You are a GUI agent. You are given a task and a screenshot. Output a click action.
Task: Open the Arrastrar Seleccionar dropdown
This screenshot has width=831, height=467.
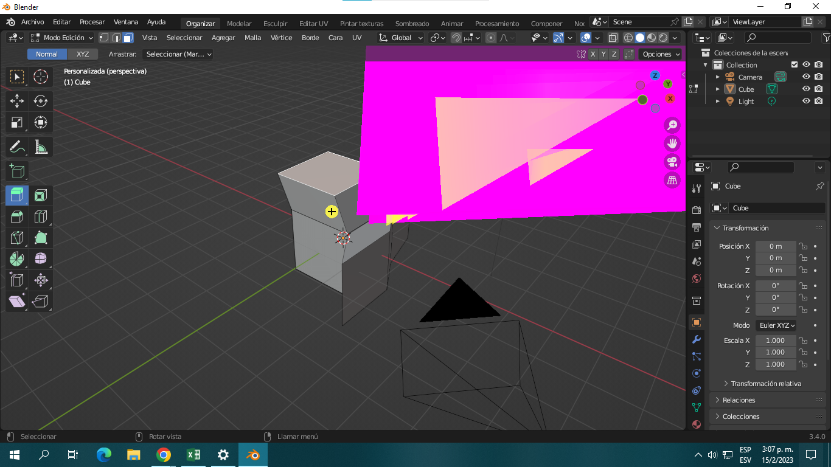178,54
